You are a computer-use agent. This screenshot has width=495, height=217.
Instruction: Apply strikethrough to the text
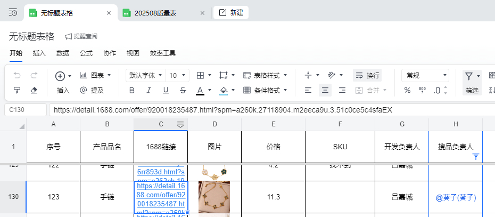[x=183, y=90]
